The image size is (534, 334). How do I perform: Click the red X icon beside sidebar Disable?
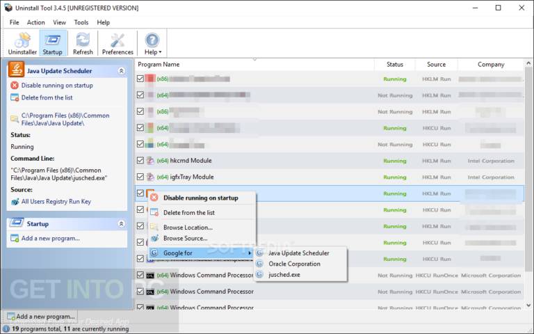click(x=15, y=86)
